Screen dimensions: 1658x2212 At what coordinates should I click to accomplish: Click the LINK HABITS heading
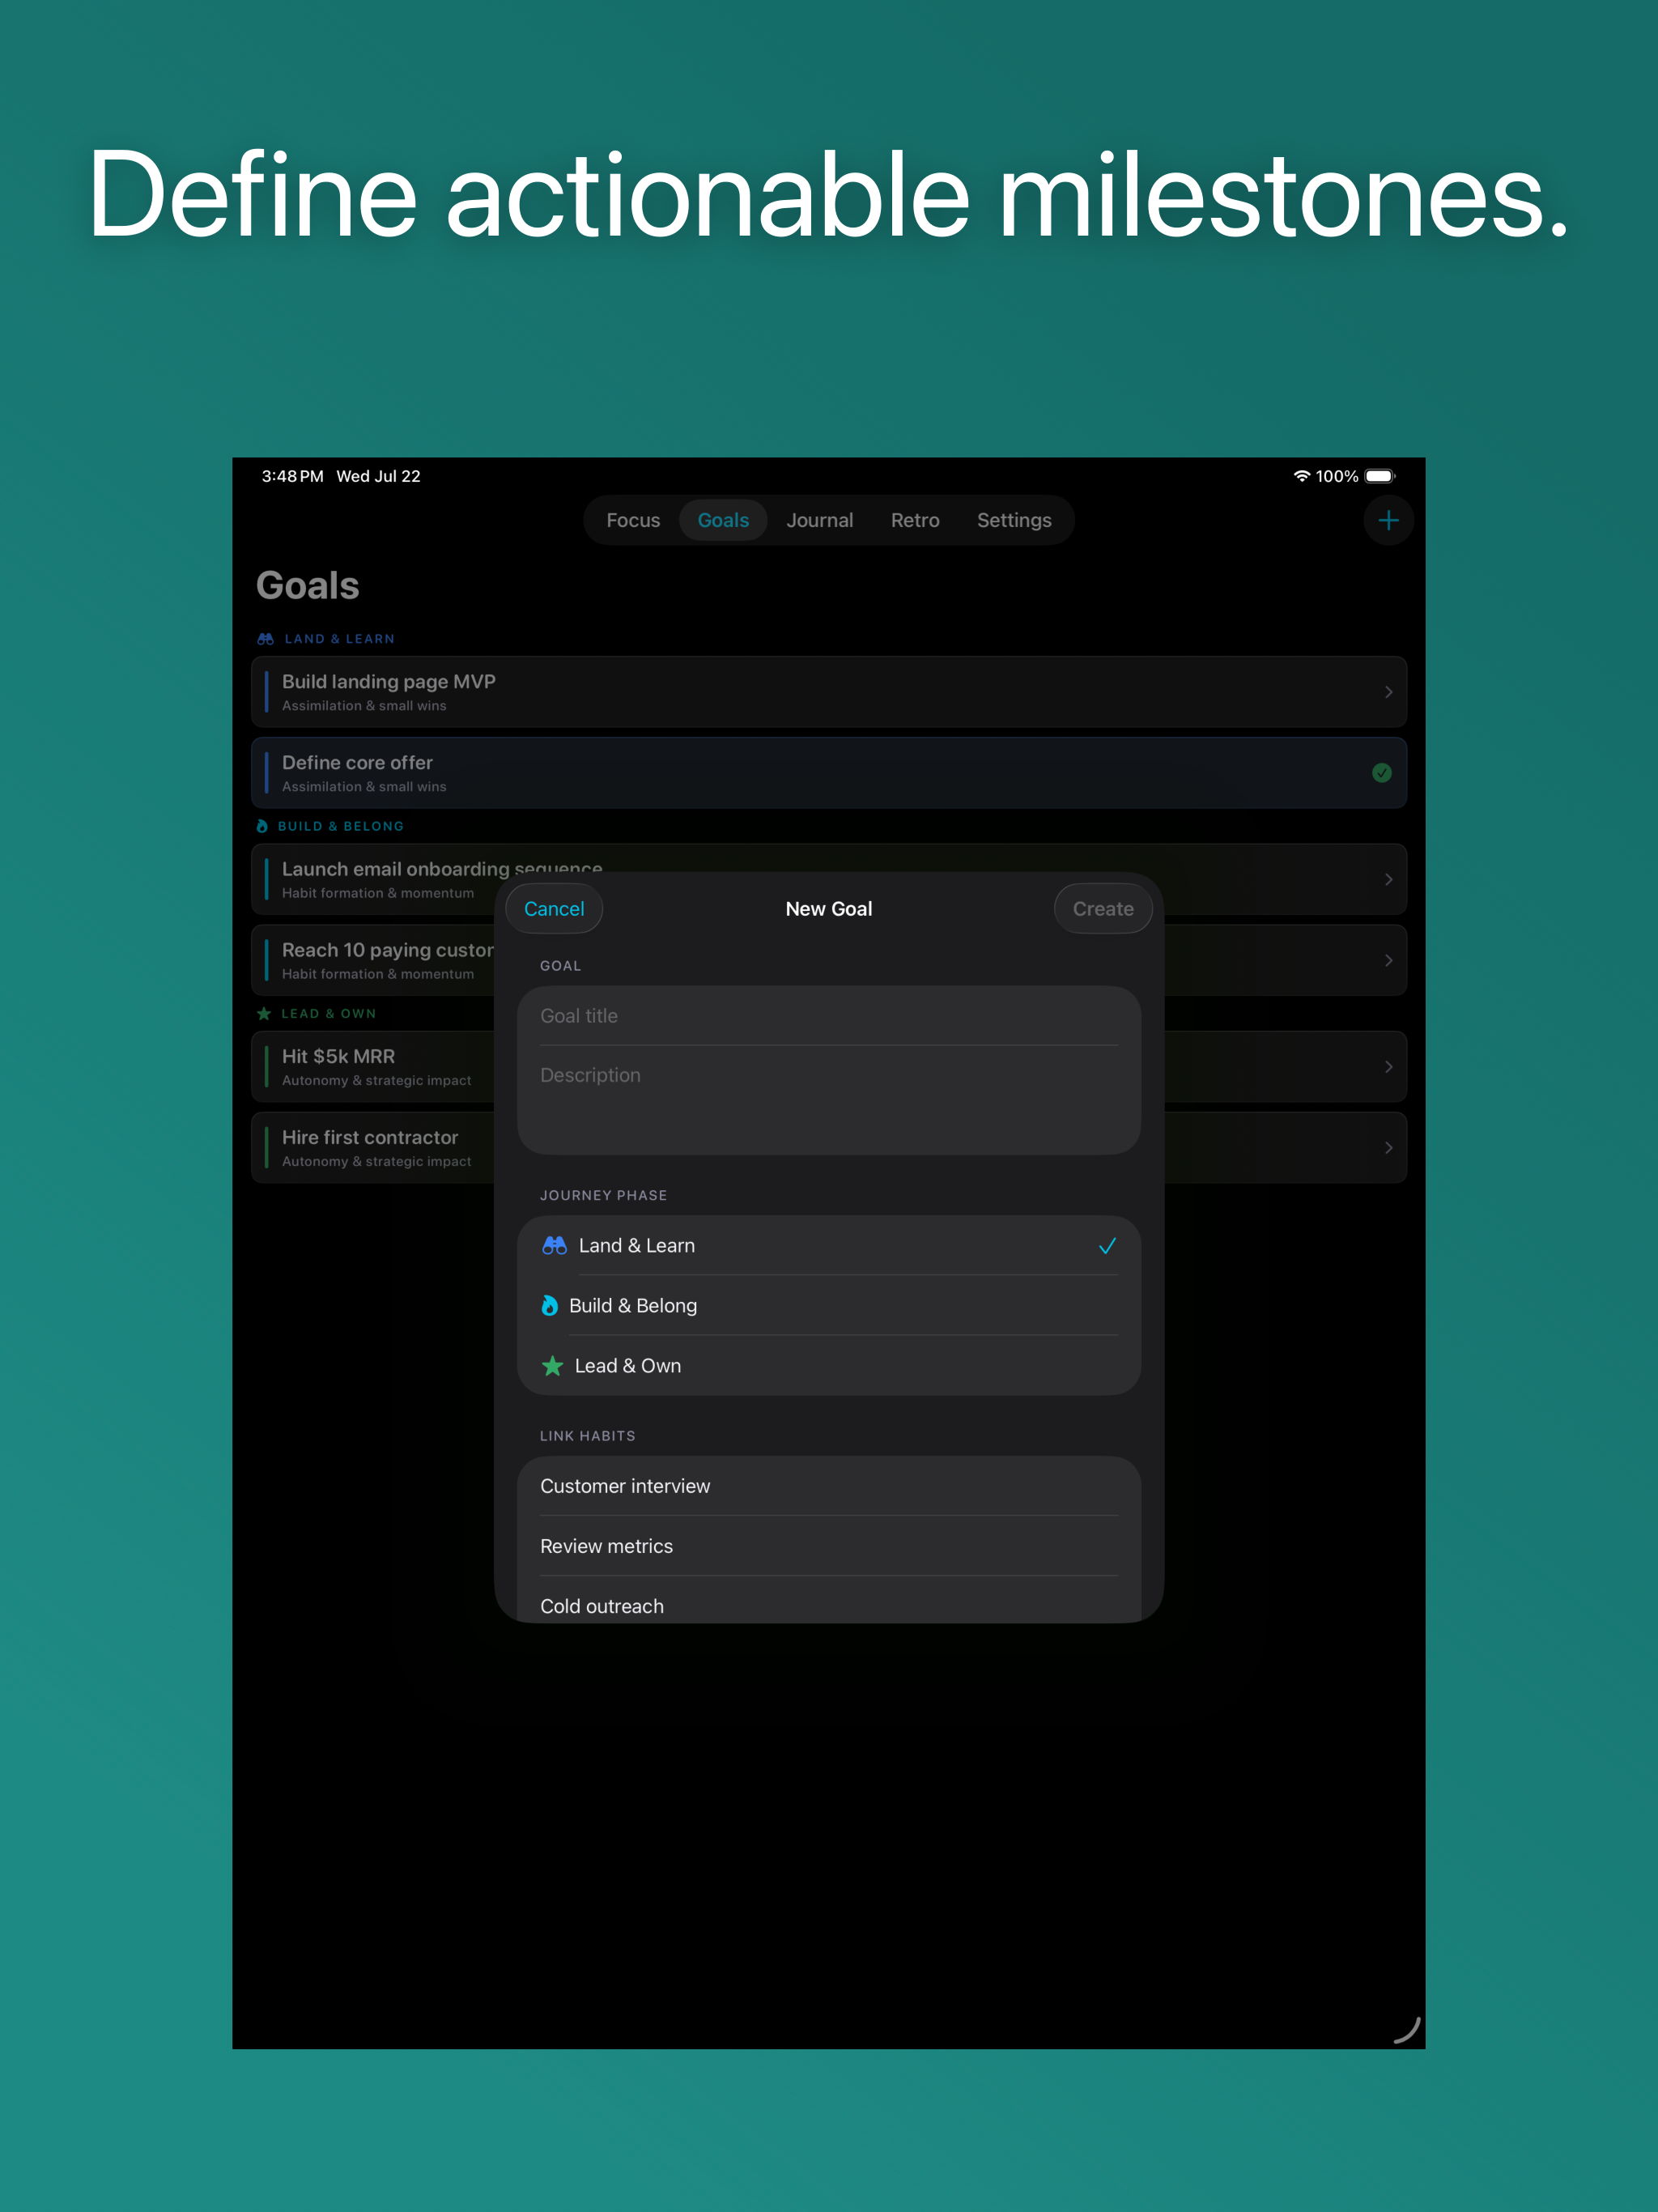588,1435
